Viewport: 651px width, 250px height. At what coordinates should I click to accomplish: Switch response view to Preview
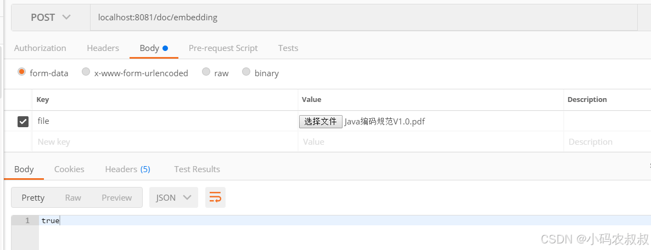coord(116,197)
